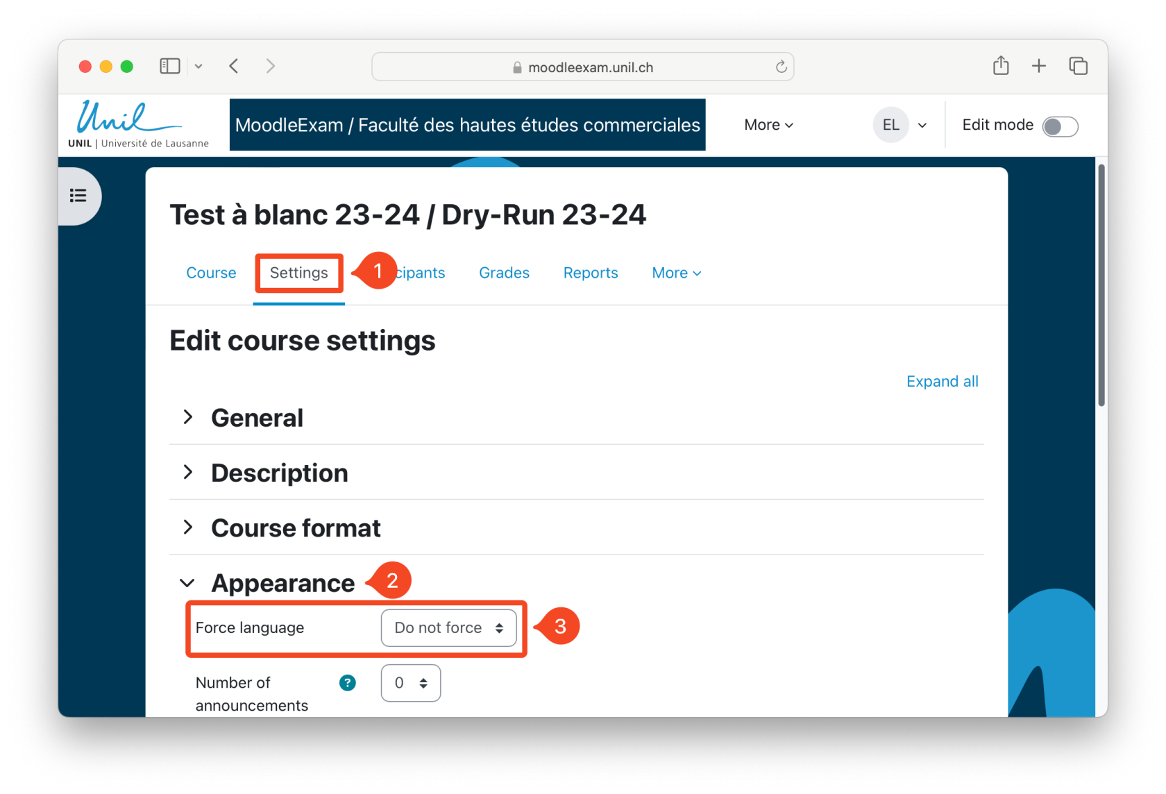Switch to the Grades tab
The width and height of the screenshot is (1166, 794).
coord(504,273)
